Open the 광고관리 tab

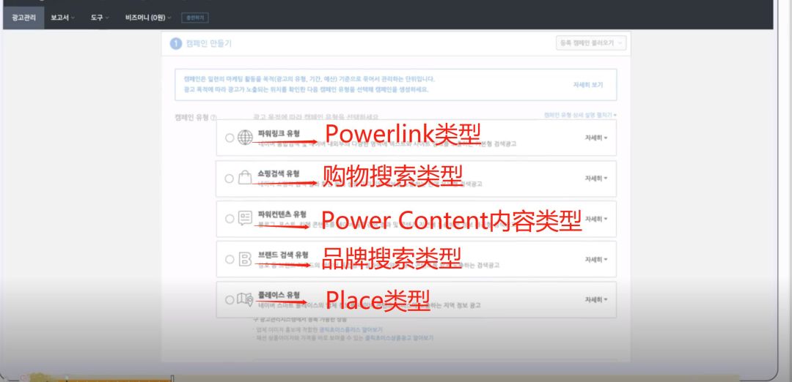pos(23,18)
